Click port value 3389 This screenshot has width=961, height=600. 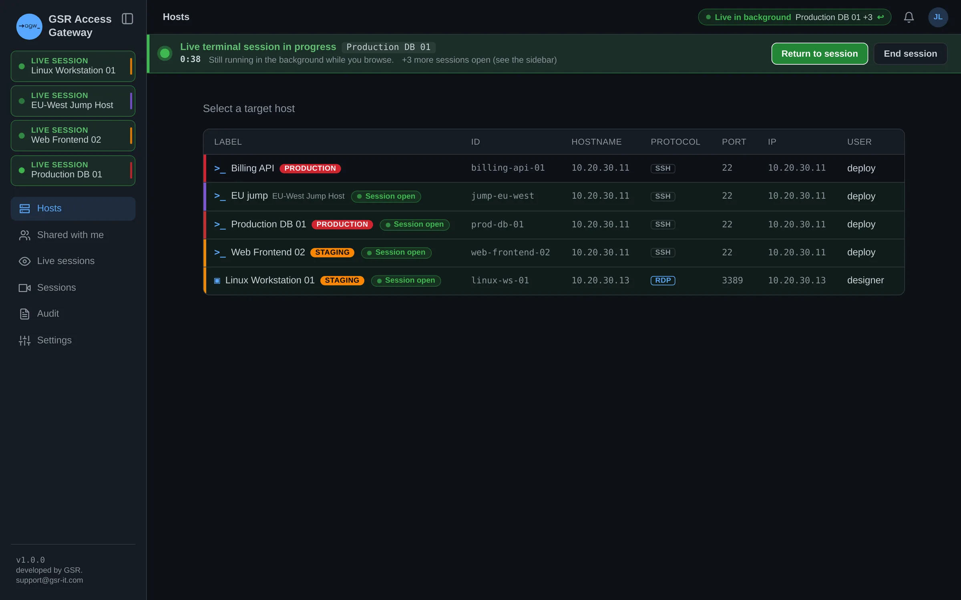pos(732,280)
